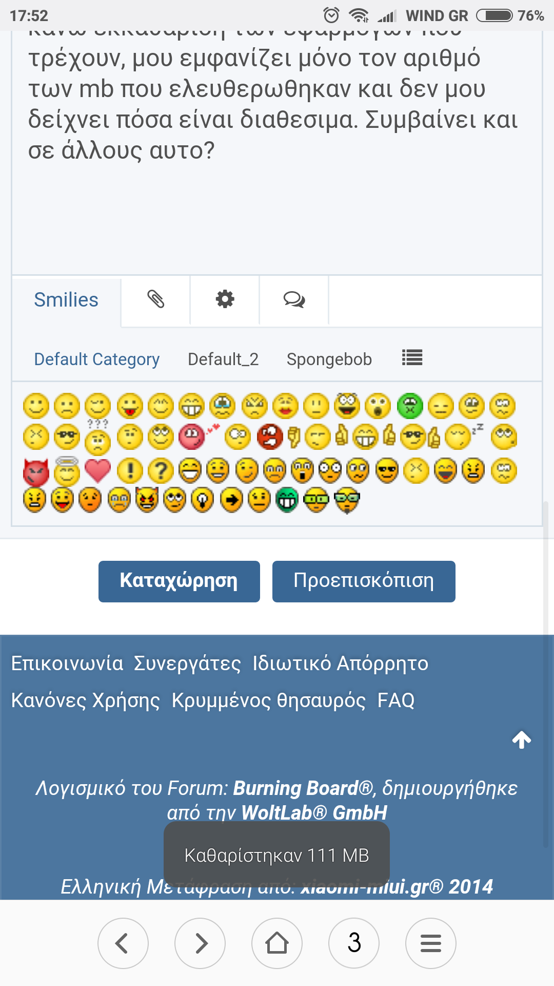Open the browser tab switcher showing 3
554x986 pixels.
(354, 943)
